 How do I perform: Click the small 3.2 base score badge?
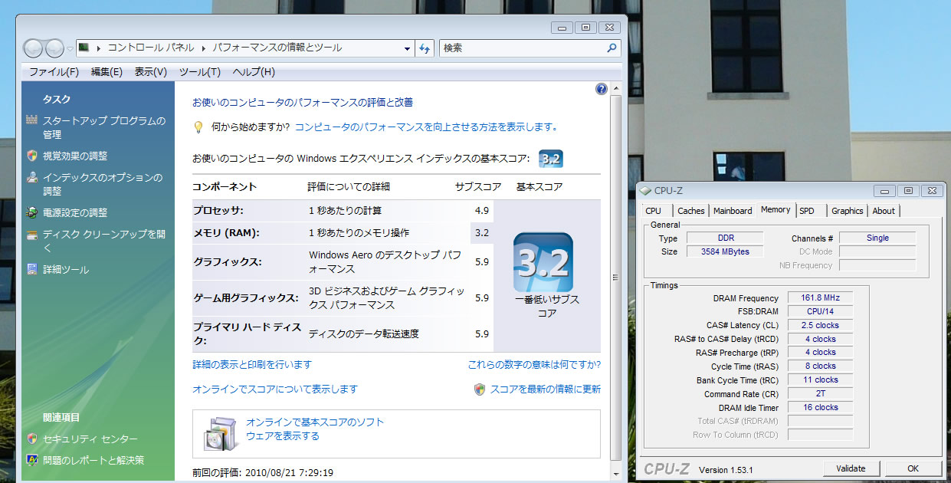tap(551, 159)
